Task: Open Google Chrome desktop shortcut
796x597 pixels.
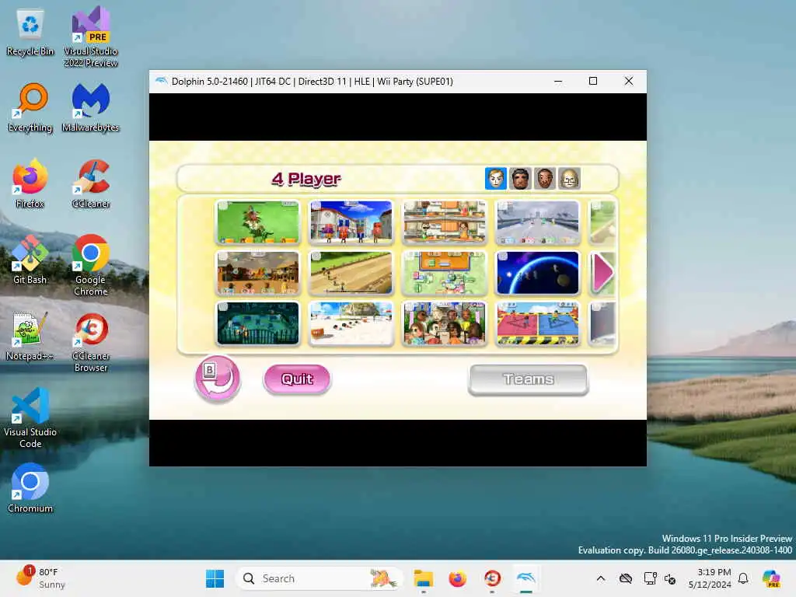Action: [91, 266]
